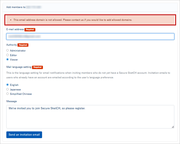The image size is (180, 144).
Task: Click the Add members to header
Action: click(16, 7)
